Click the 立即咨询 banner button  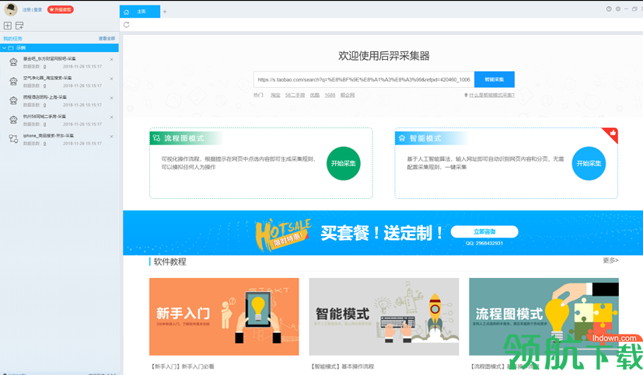(x=484, y=231)
